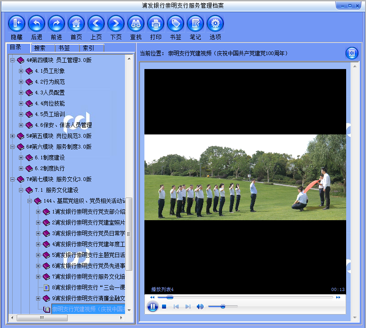Screen dimensions: 366x328
Task: Skip to previous track in player
Action: pos(176,306)
